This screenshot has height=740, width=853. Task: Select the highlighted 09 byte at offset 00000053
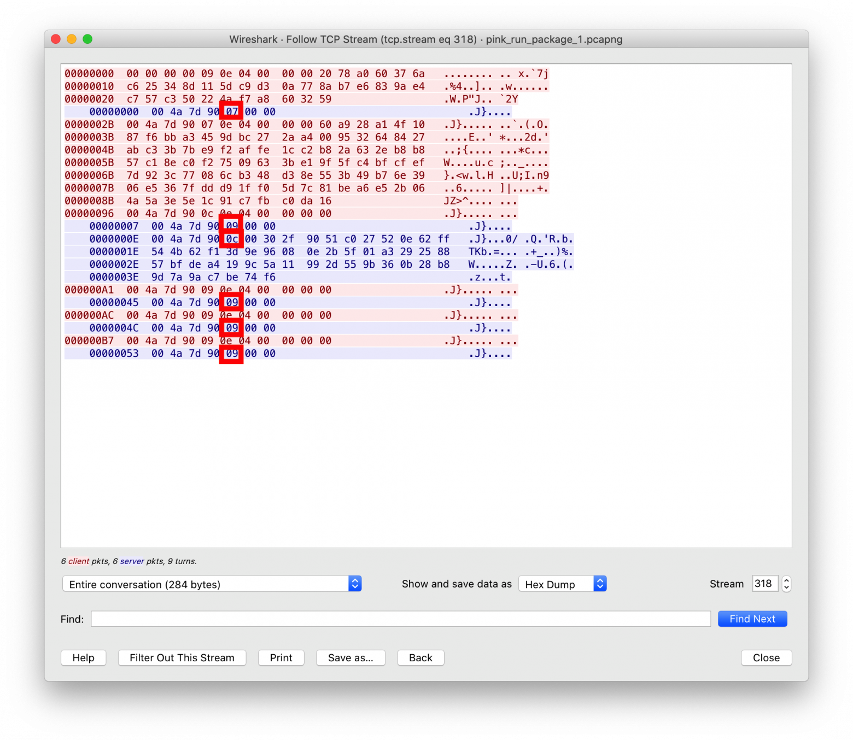pyautogui.click(x=232, y=353)
